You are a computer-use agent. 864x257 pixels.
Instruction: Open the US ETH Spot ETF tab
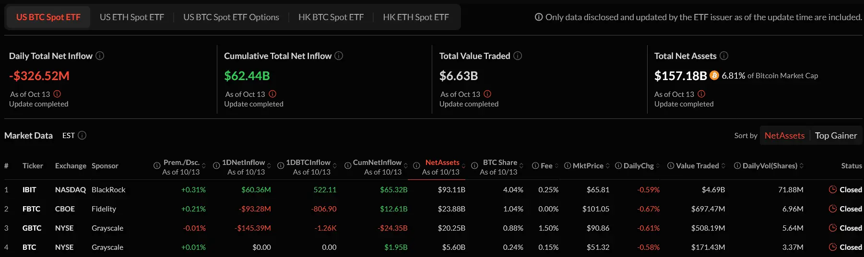[132, 17]
